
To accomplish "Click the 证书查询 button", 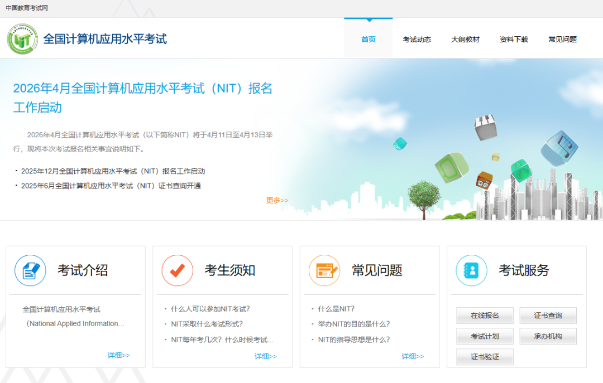I will point(548,316).
